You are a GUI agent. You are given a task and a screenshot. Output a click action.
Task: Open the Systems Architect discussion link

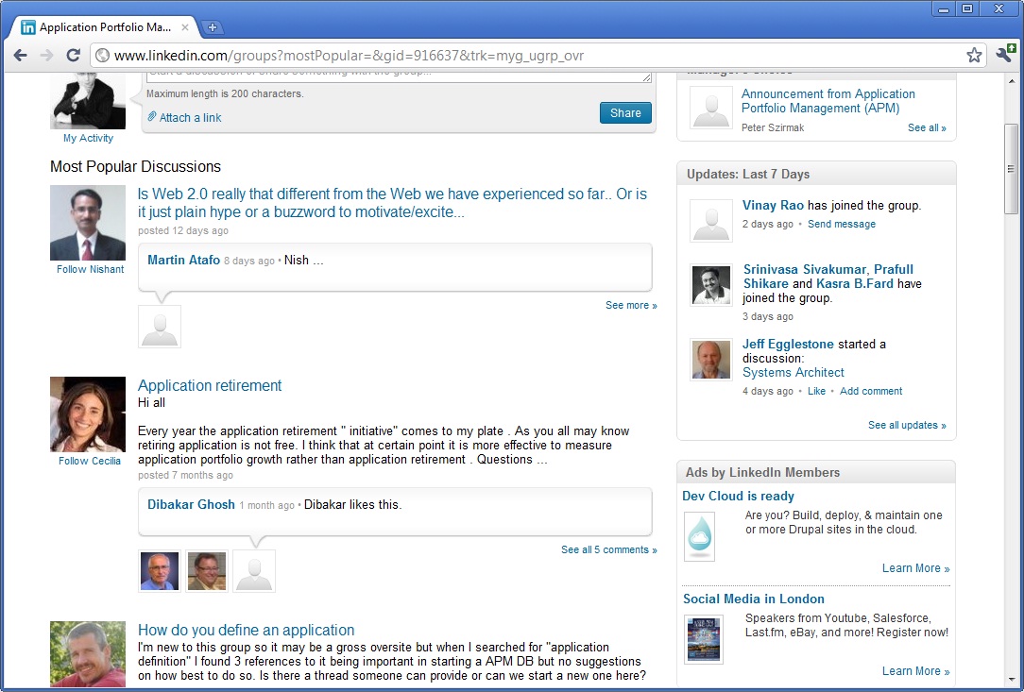click(x=793, y=372)
